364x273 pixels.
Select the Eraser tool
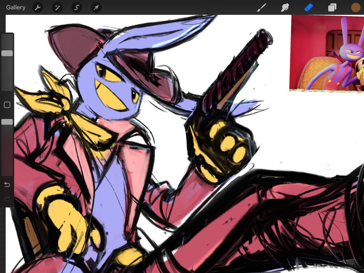click(x=308, y=8)
